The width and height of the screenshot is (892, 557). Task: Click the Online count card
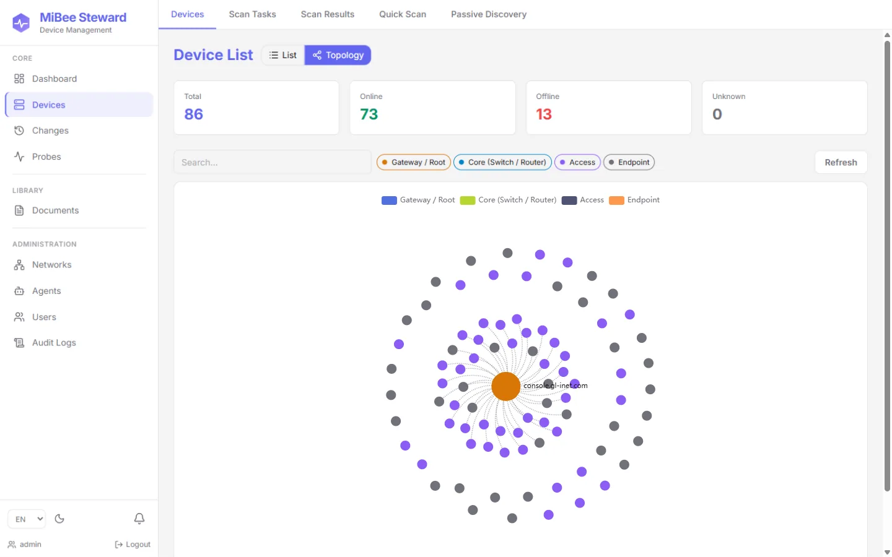[x=432, y=108]
